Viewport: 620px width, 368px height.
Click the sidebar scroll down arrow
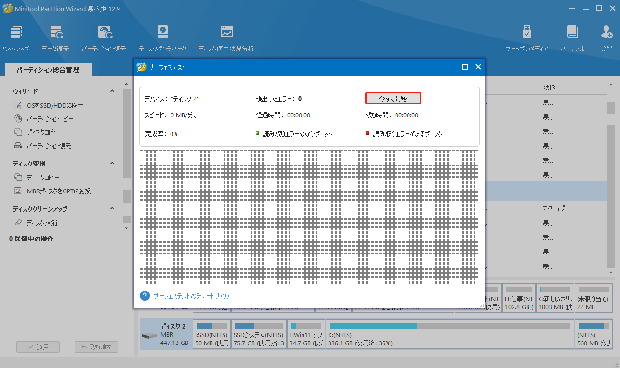tap(126, 228)
